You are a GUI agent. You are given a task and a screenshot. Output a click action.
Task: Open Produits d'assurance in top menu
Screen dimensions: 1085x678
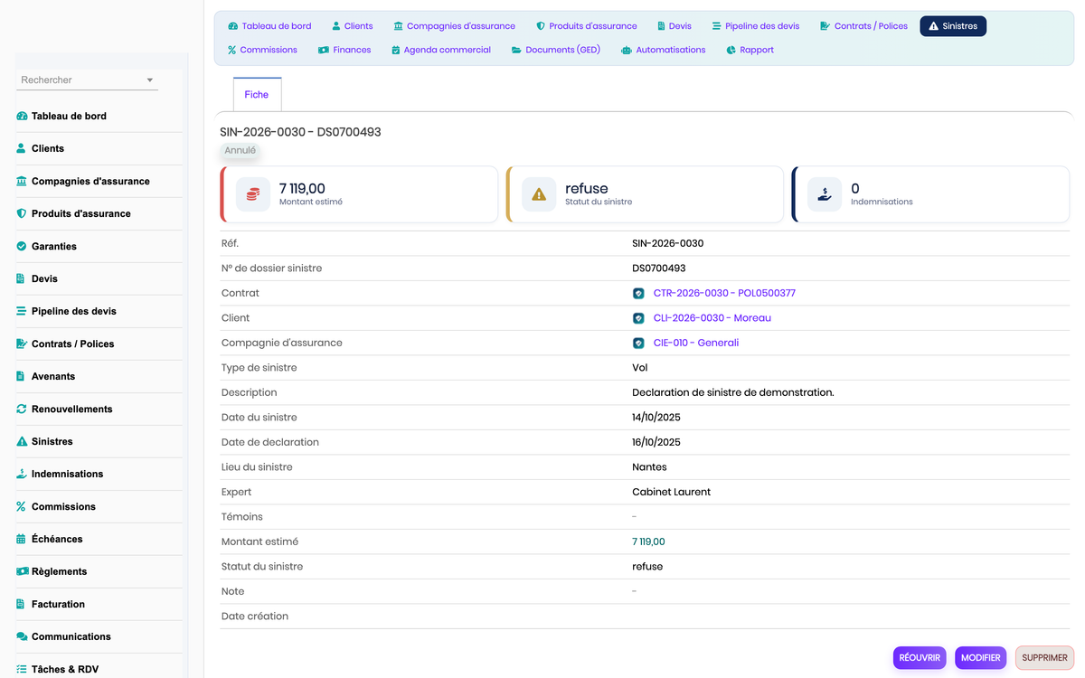point(586,26)
